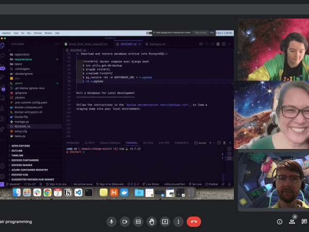Mute the microphone in the call
This screenshot has width=309, height=232.
click(x=111, y=221)
